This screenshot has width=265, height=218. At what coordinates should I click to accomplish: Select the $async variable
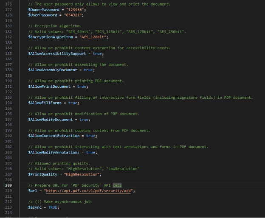click(35, 207)
